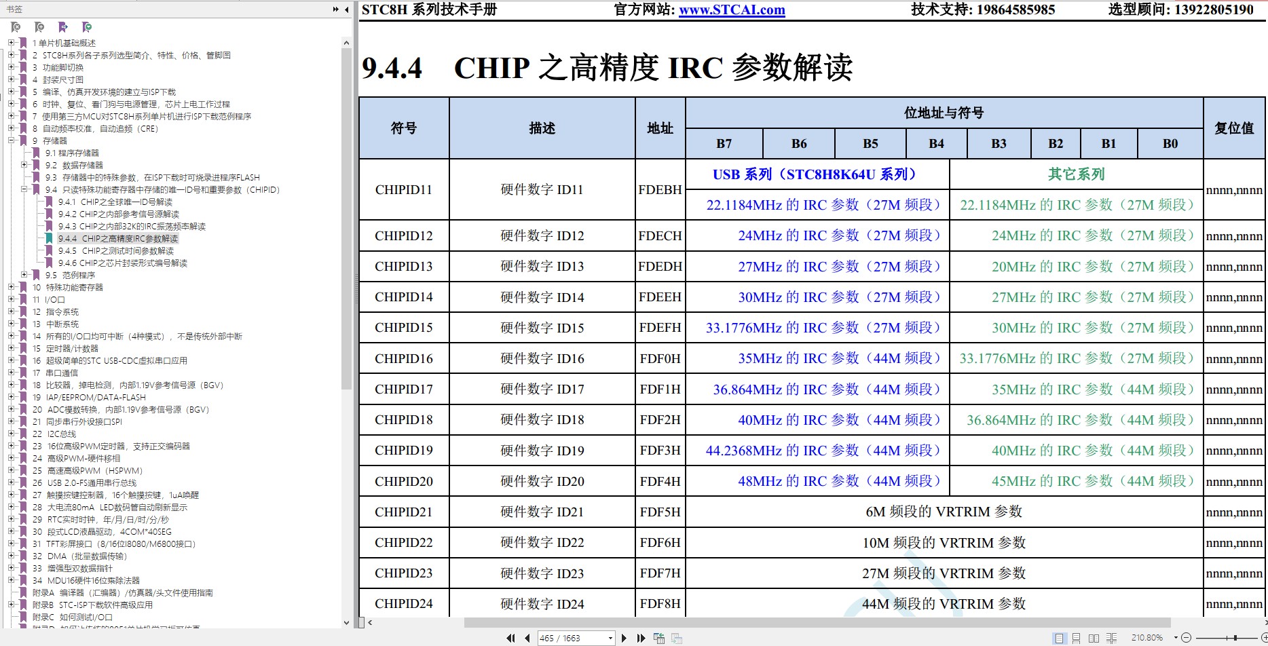Click the bookmark panel scroll-up arrow

346,43
